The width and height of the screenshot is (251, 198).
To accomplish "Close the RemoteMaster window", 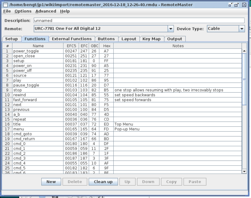I will coord(244,5).
